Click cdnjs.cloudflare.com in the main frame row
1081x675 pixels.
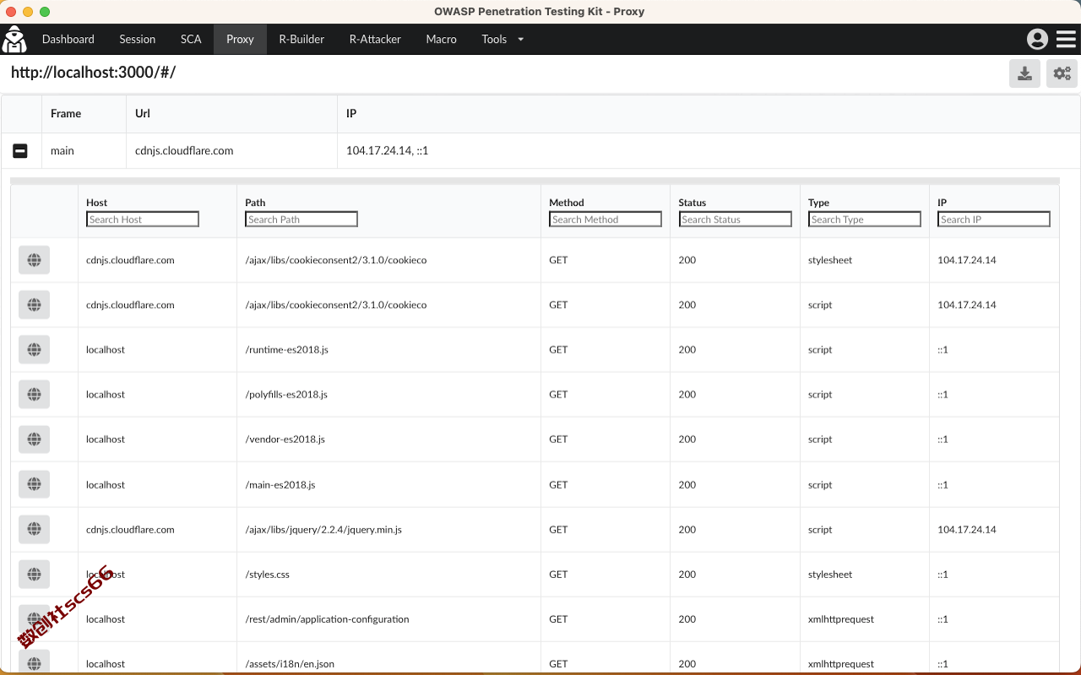184,151
